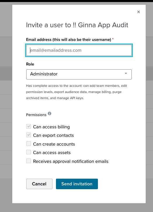This screenshot has height=212, width=153.
Task: Click the Can access assets label text
Action: tap(52, 153)
